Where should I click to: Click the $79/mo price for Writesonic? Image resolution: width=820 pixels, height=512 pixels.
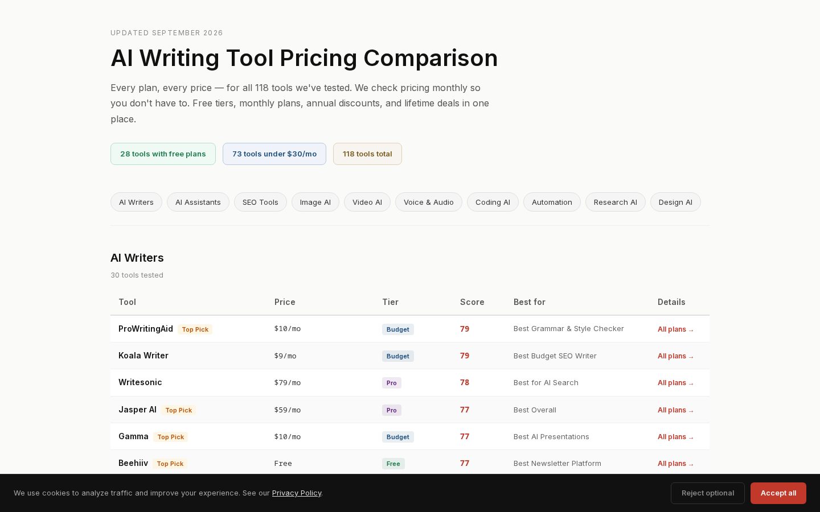(x=288, y=383)
